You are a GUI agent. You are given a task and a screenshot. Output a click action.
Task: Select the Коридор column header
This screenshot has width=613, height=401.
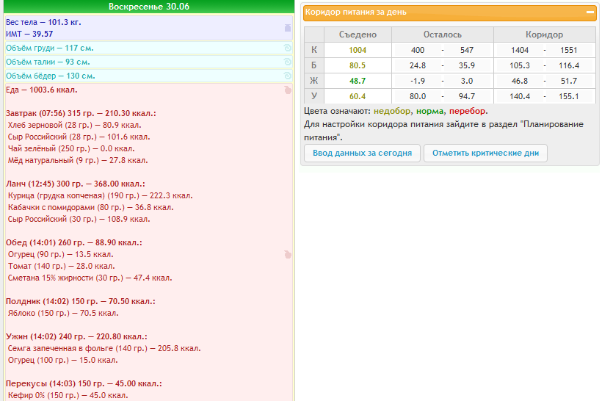tap(544, 35)
